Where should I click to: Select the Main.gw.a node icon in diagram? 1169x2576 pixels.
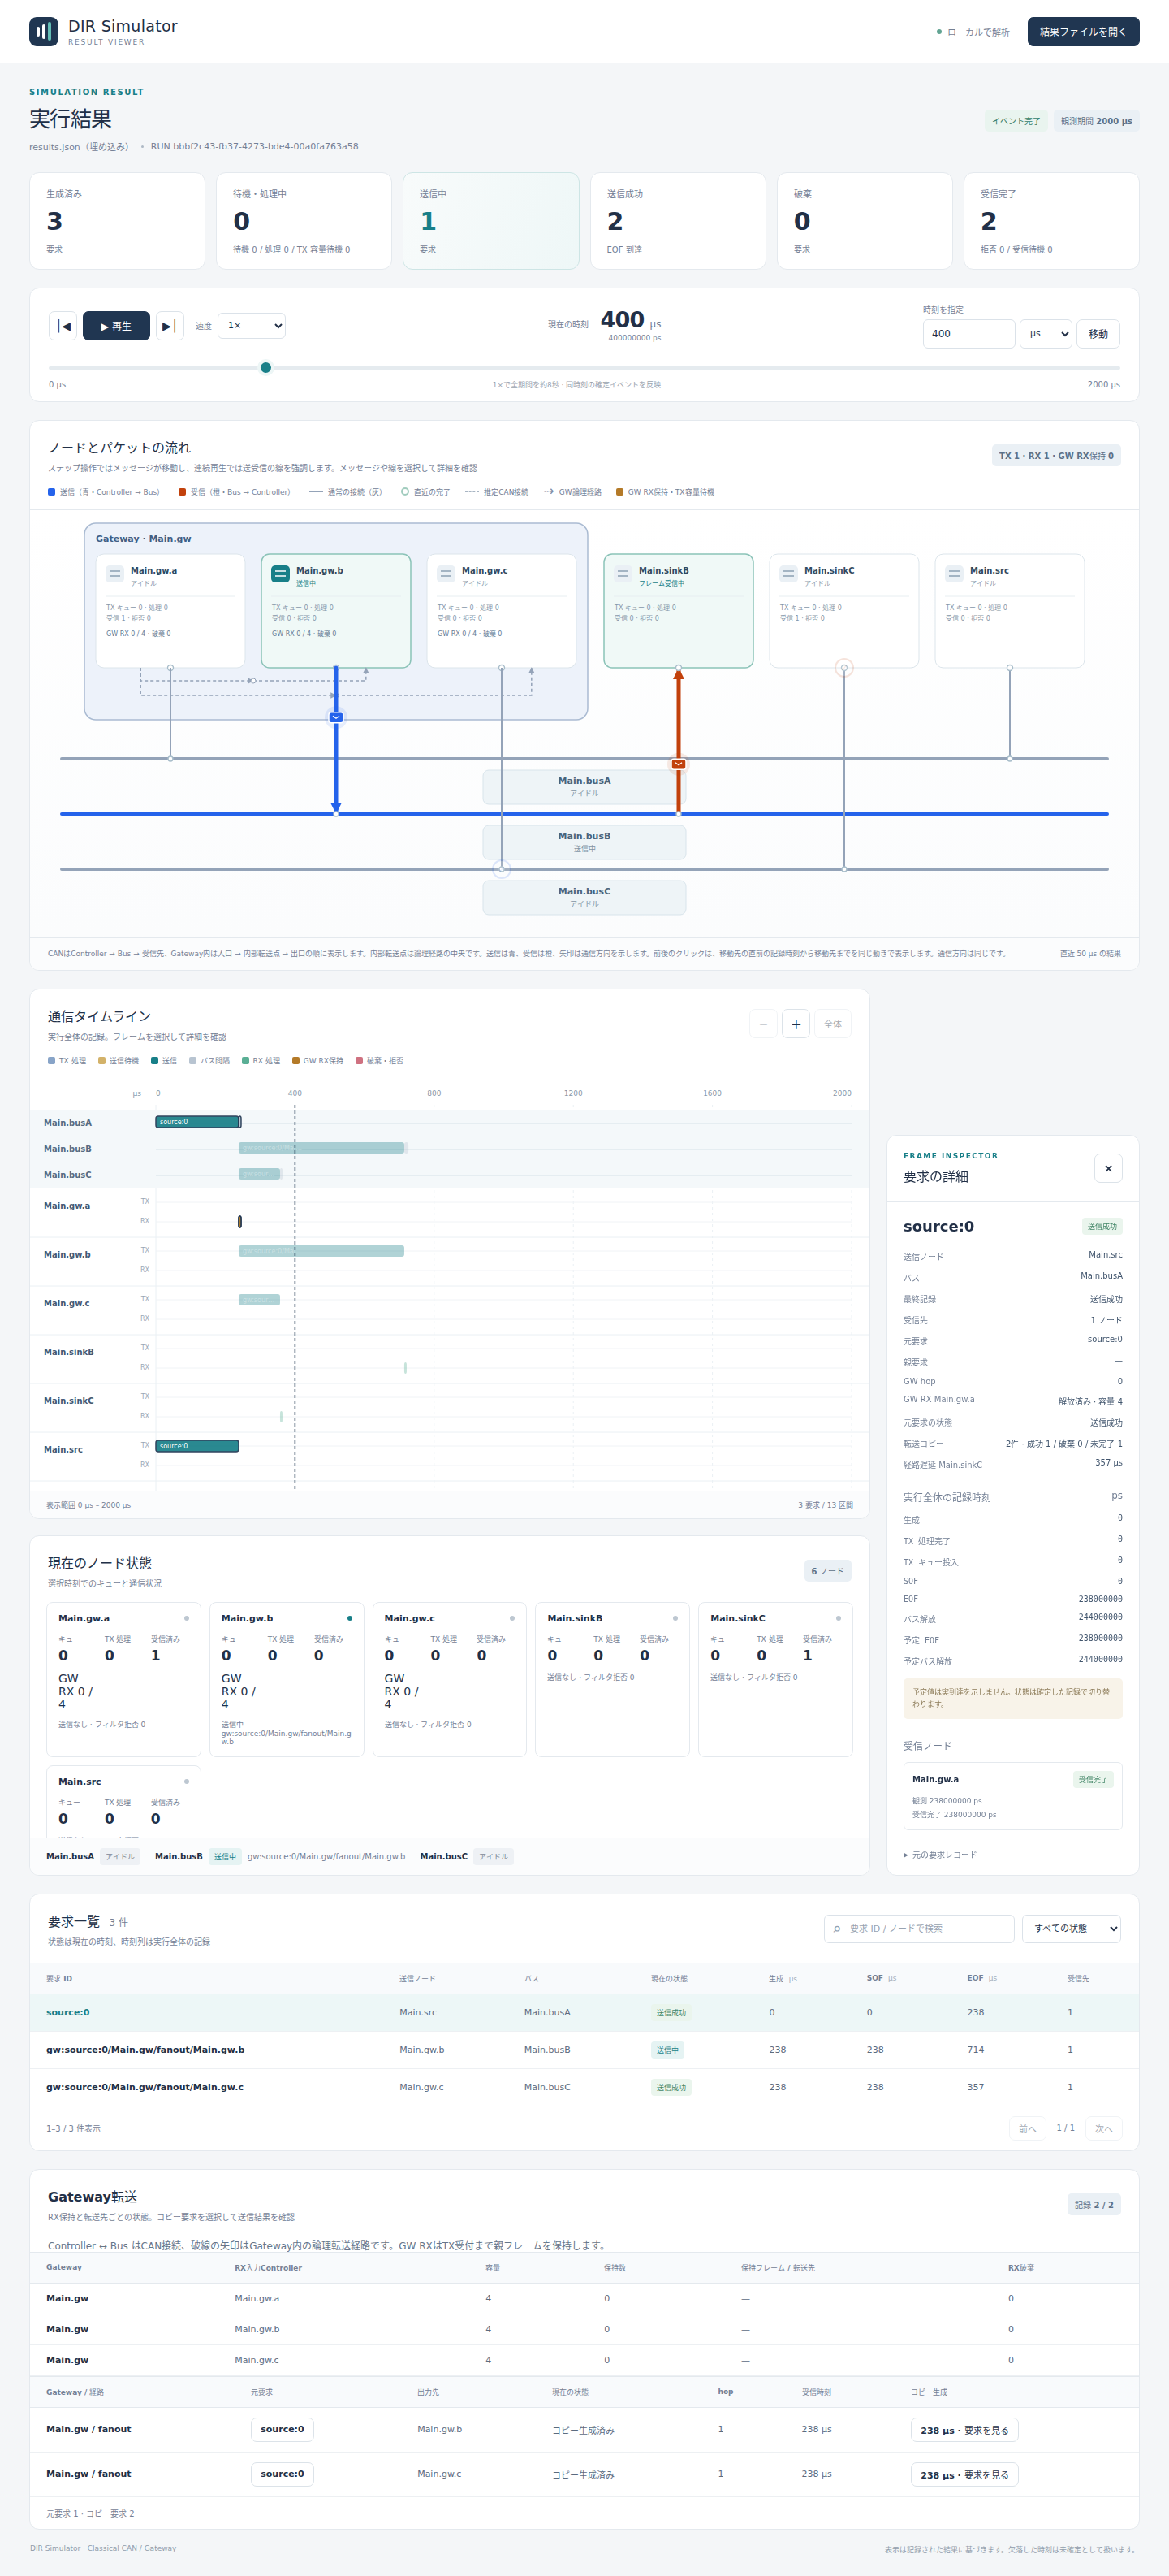[115, 574]
